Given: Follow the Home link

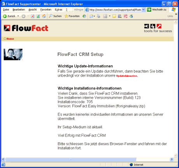Looking at the screenshot, I should point(10,39).
